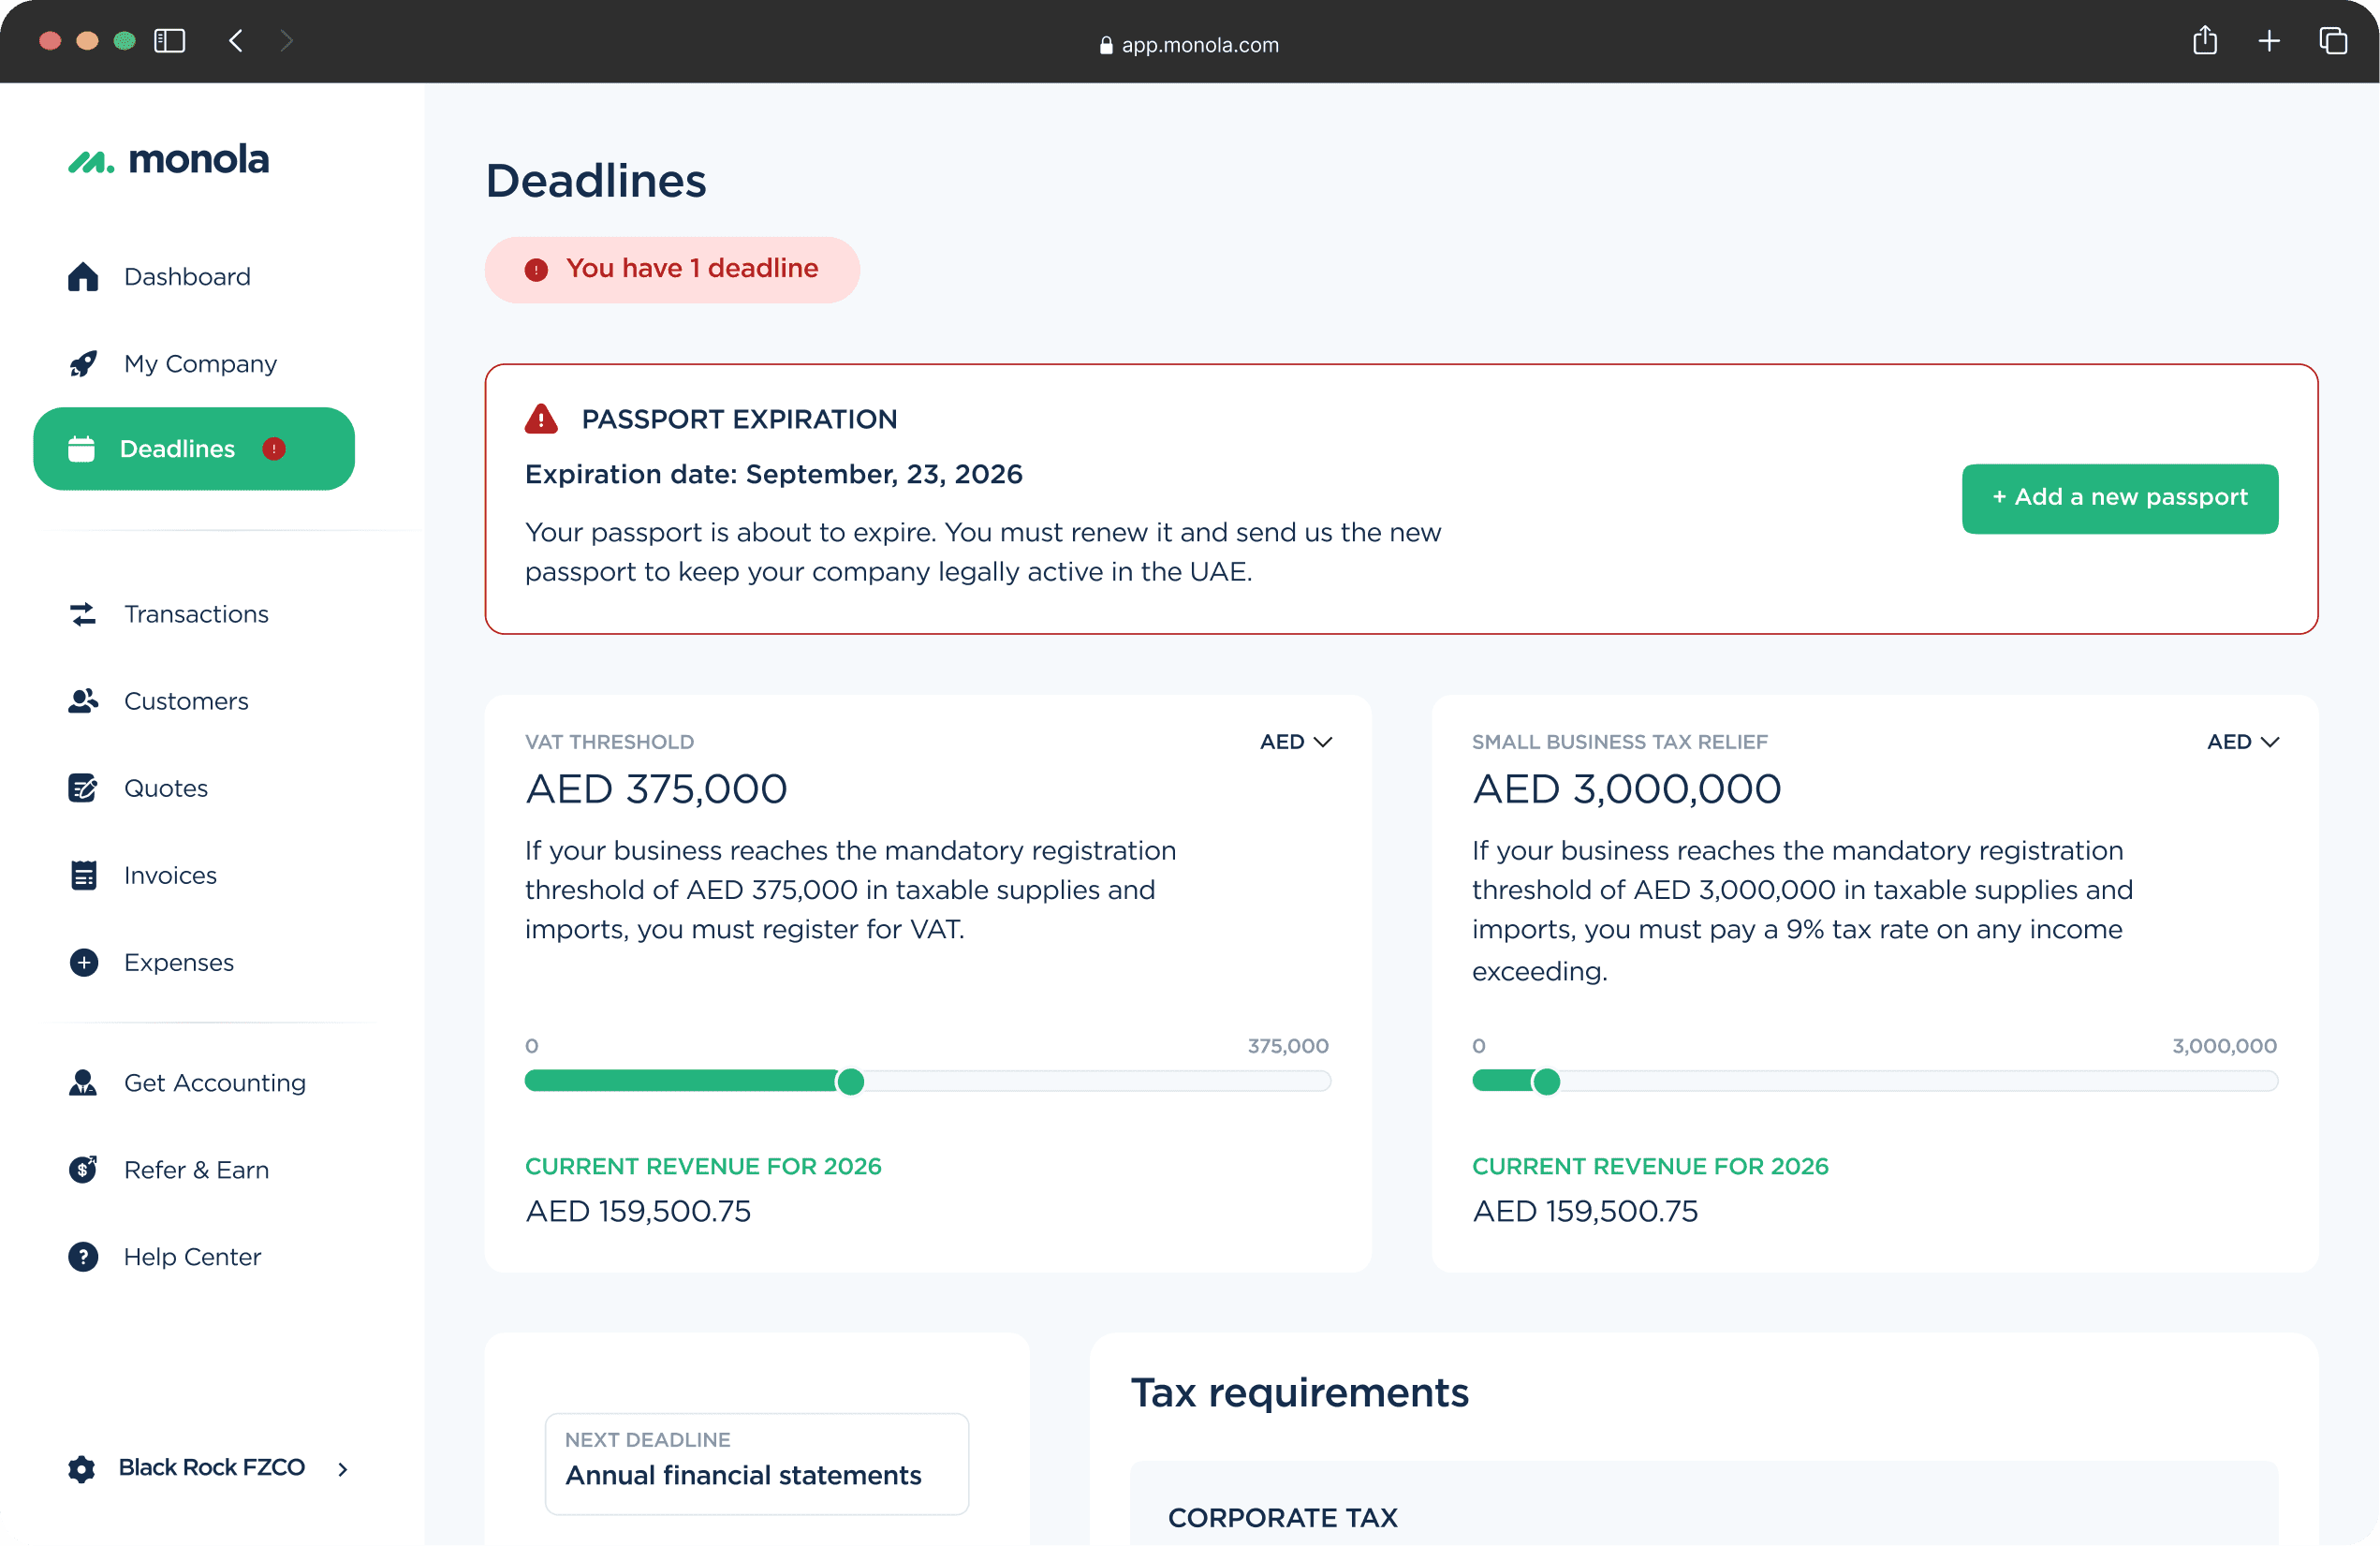Toggle the browser sidebar panel icon
Screen dimensions: 2380x1546
point(170,41)
